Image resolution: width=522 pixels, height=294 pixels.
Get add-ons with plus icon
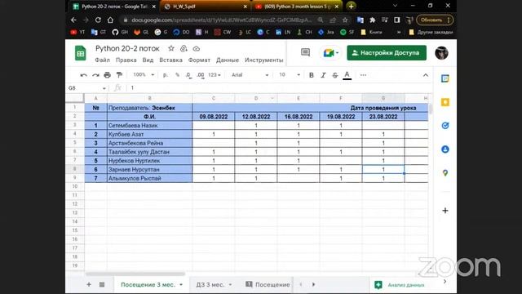pos(445,211)
